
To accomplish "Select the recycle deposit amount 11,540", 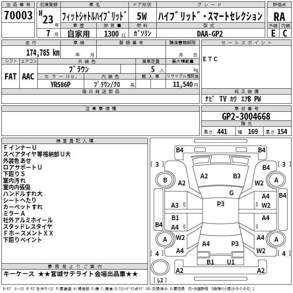I will point(182,84).
